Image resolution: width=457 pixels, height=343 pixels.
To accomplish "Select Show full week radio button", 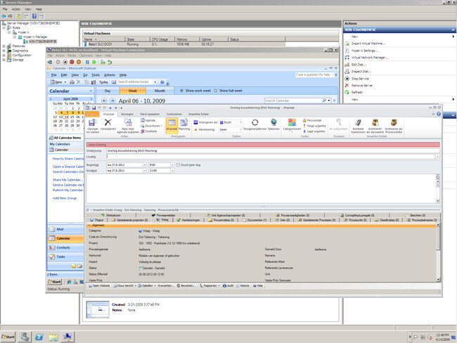I will (x=216, y=91).
